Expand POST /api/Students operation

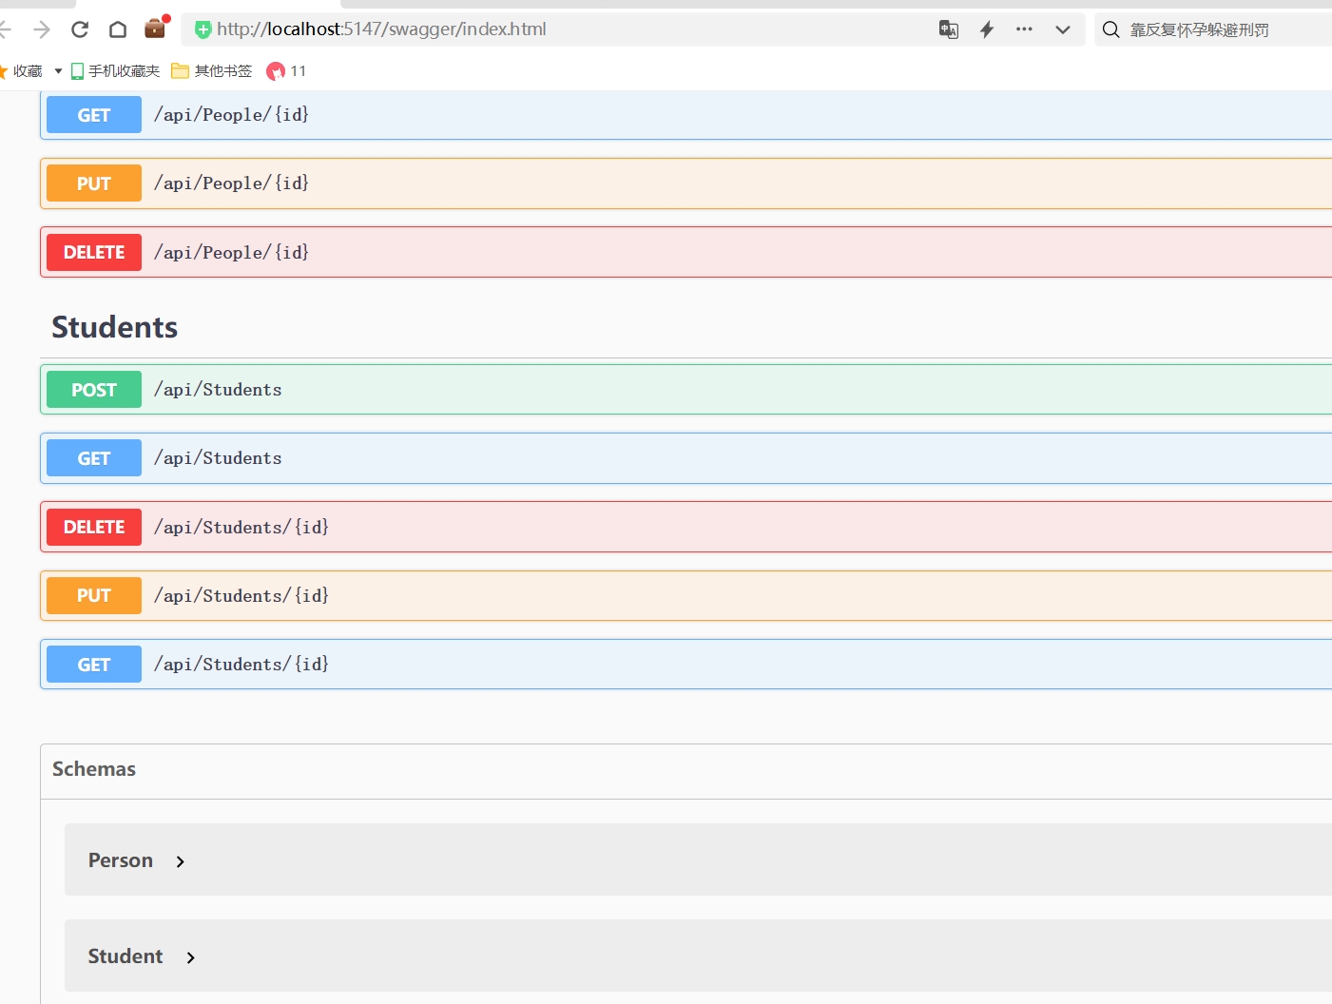(x=686, y=390)
